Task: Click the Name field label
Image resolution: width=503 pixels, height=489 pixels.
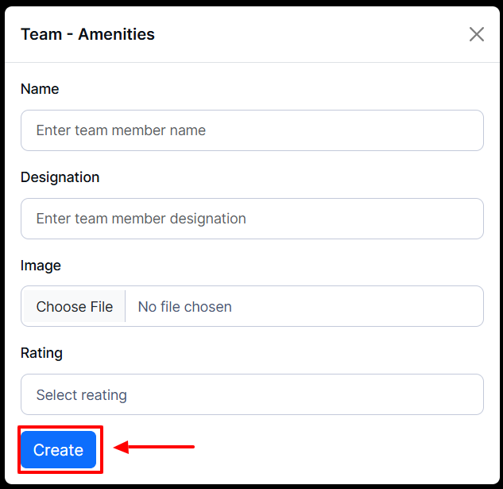Action: point(40,89)
